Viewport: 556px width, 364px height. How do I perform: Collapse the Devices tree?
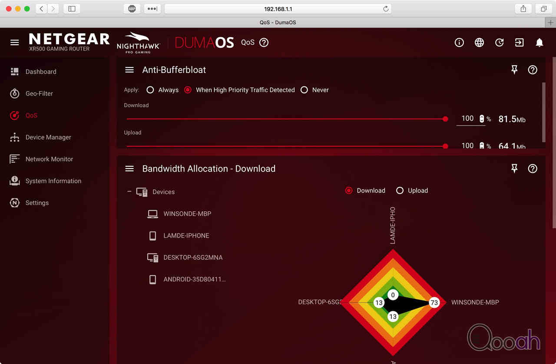129,191
